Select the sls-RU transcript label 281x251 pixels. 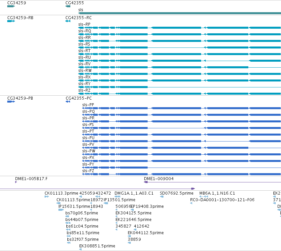pos(85,57)
